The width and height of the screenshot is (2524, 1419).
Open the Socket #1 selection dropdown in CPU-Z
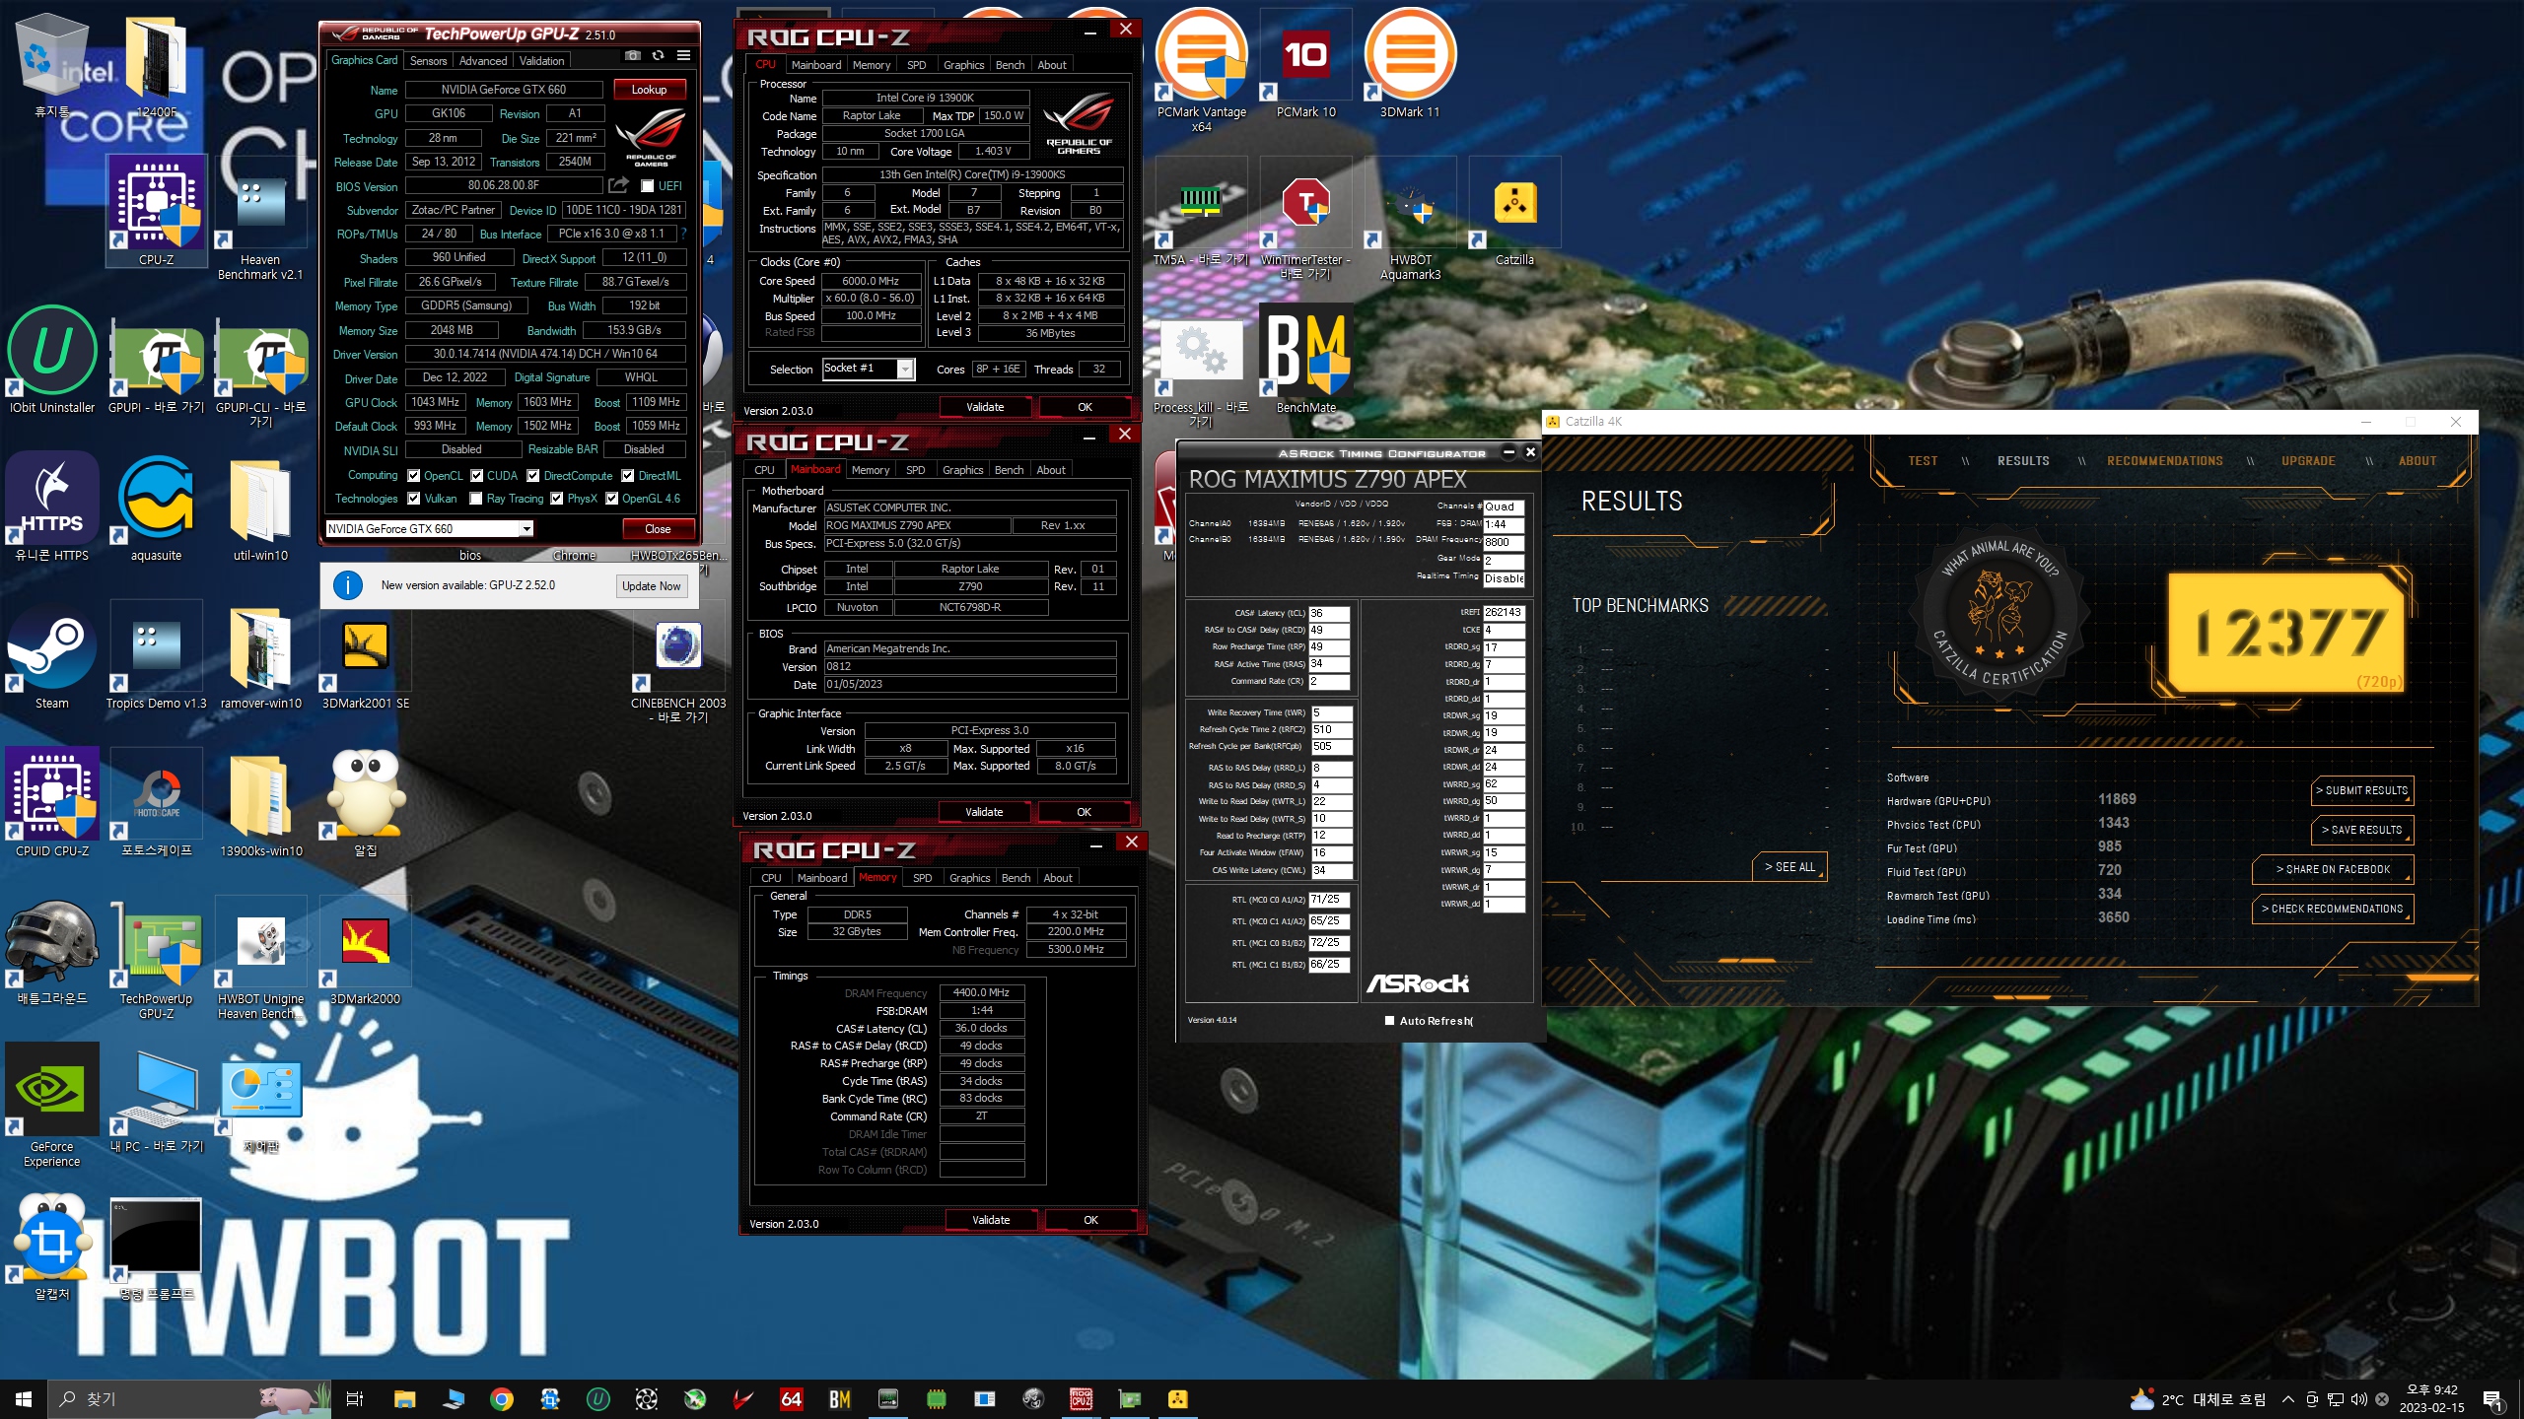[x=869, y=369]
